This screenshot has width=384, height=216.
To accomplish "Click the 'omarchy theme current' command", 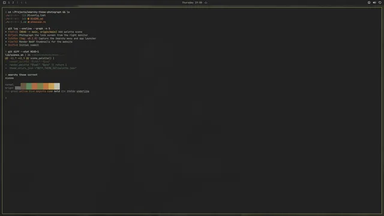I will click(23, 74).
